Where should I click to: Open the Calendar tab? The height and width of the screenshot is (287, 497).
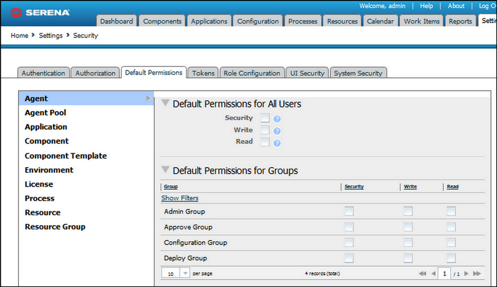(x=380, y=21)
